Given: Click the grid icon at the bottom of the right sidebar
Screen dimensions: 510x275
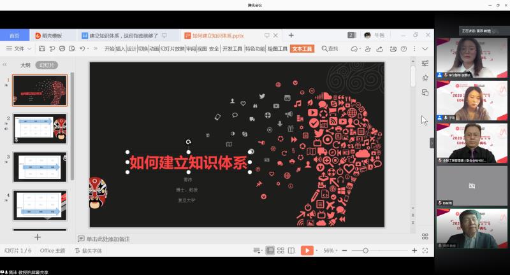Looking at the screenshot, I should [425, 236].
